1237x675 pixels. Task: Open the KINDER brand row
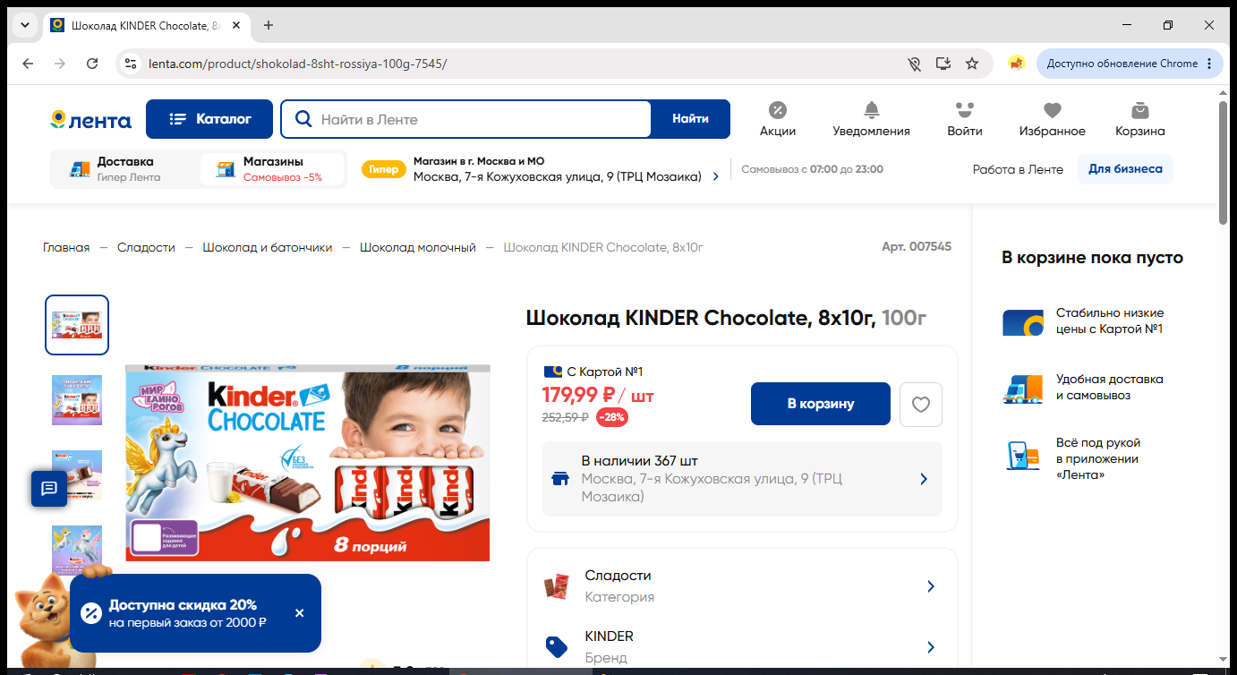(x=742, y=646)
